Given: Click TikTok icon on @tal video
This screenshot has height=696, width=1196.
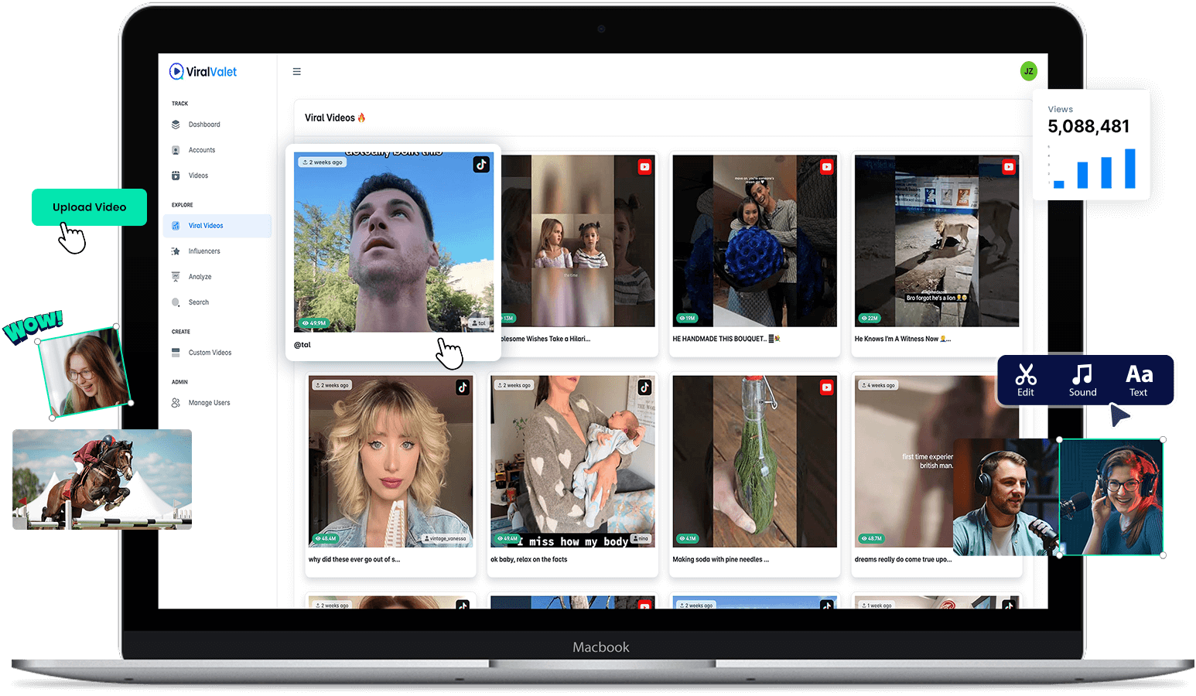Looking at the screenshot, I should [x=481, y=165].
